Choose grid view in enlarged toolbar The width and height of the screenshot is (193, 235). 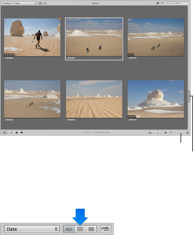coord(80,229)
